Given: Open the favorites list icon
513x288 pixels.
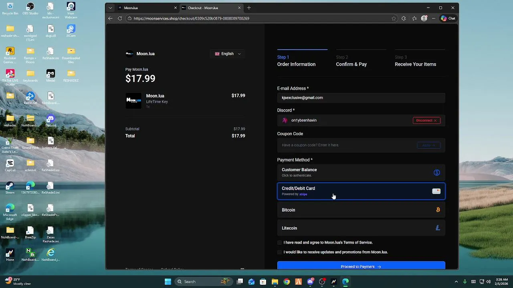Looking at the screenshot, I should (414, 18).
